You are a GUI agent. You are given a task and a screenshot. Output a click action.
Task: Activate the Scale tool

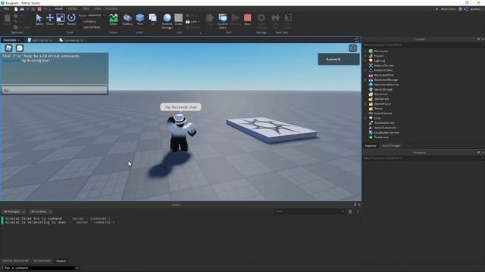coord(61,20)
